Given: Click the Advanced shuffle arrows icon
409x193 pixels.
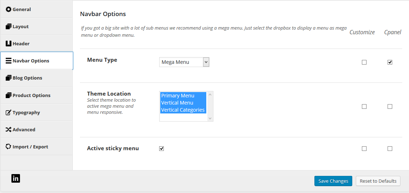Looking at the screenshot, I should tap(9, 129).
